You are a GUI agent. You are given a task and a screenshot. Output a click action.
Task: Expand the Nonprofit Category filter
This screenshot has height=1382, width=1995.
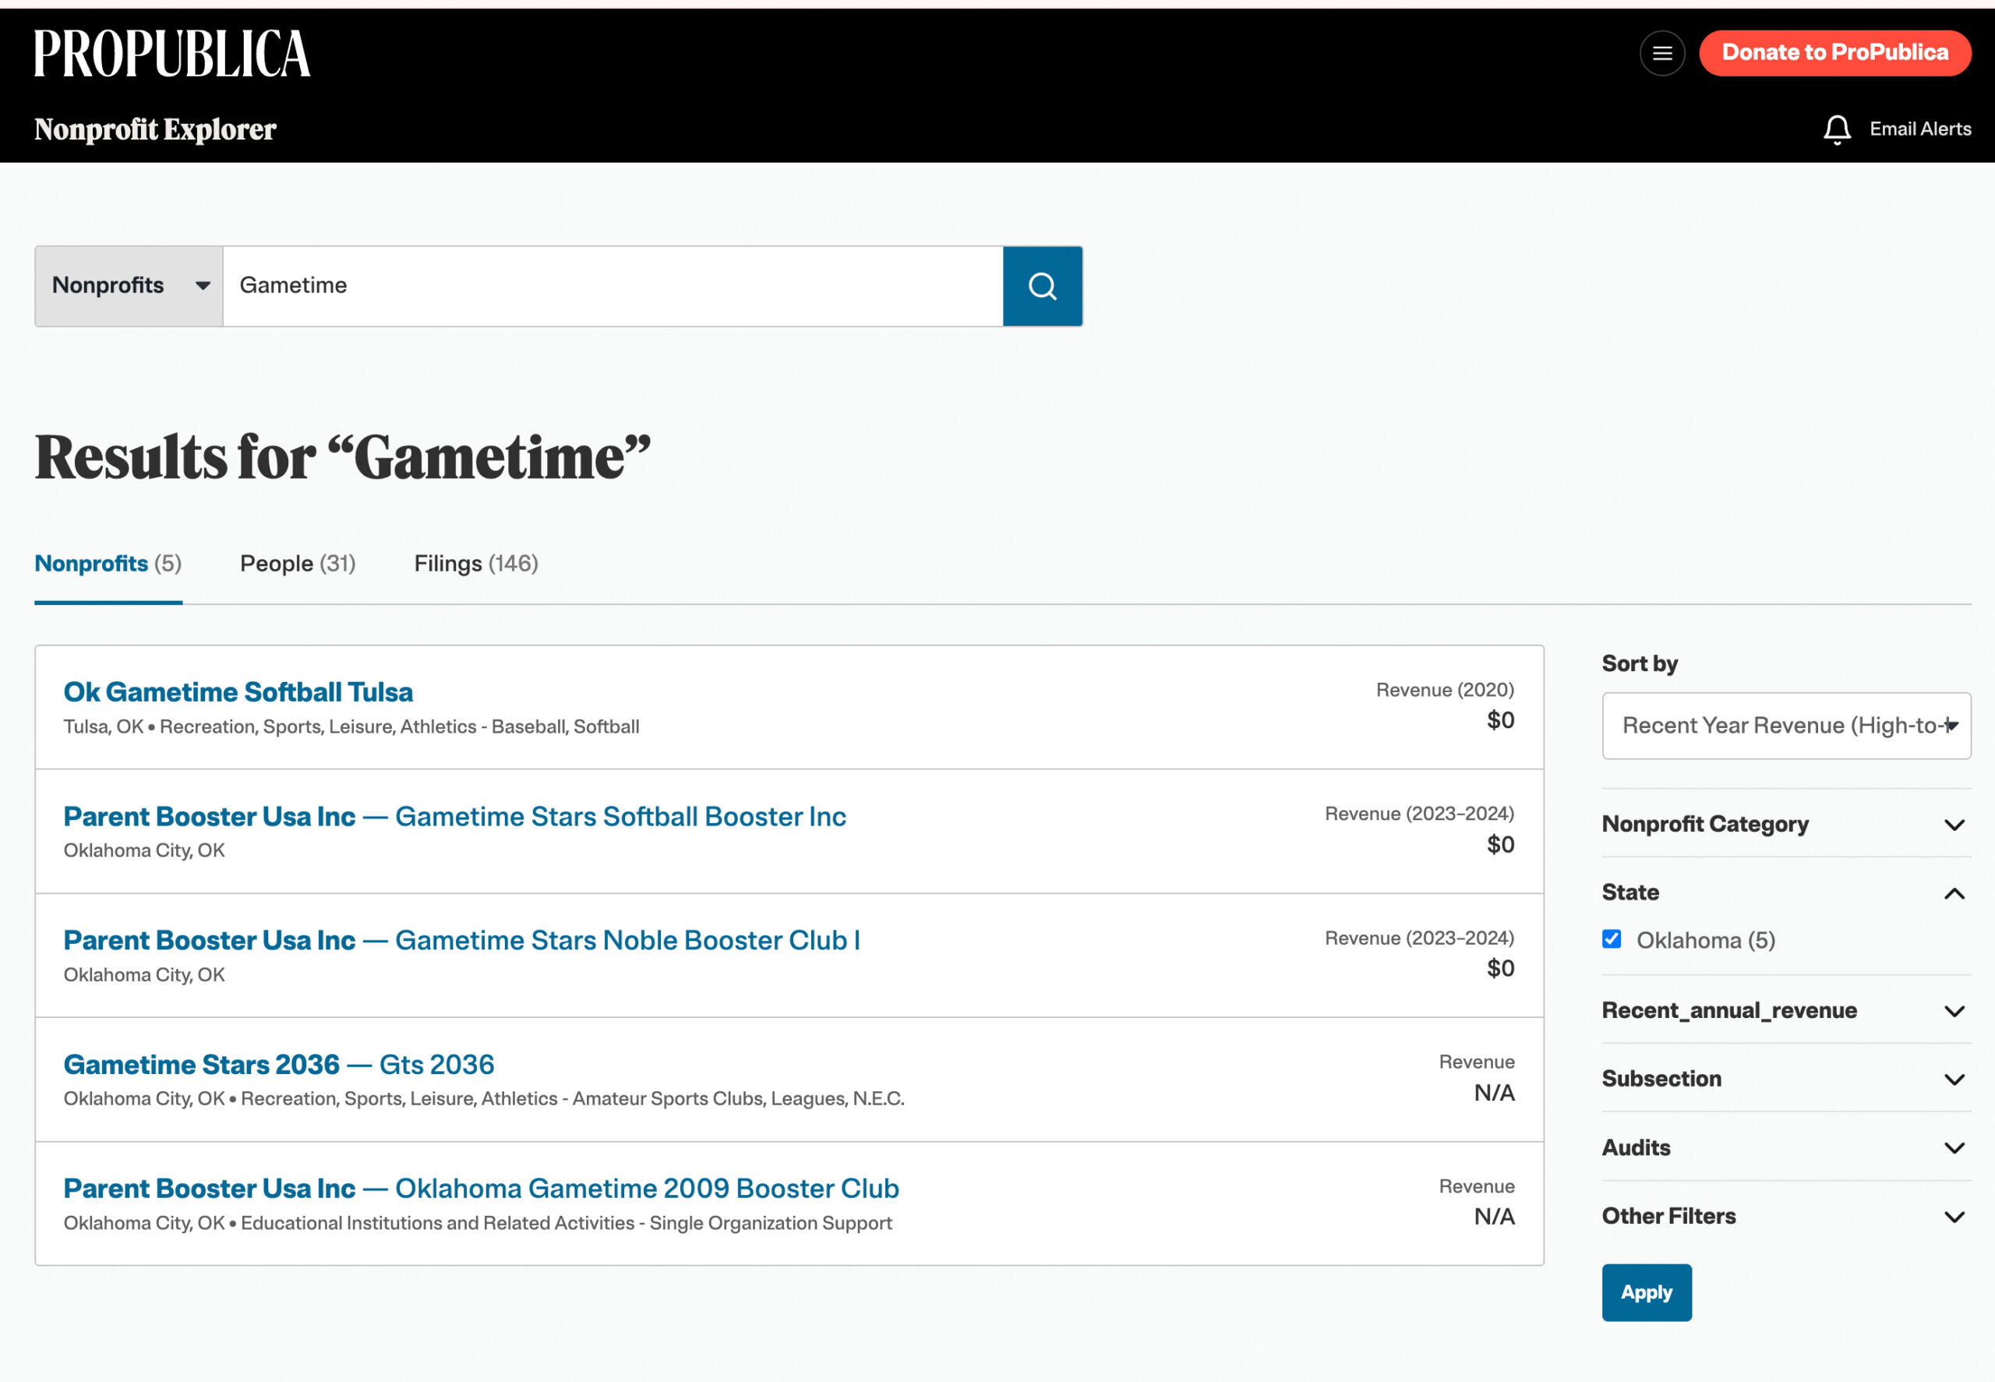1786,823
